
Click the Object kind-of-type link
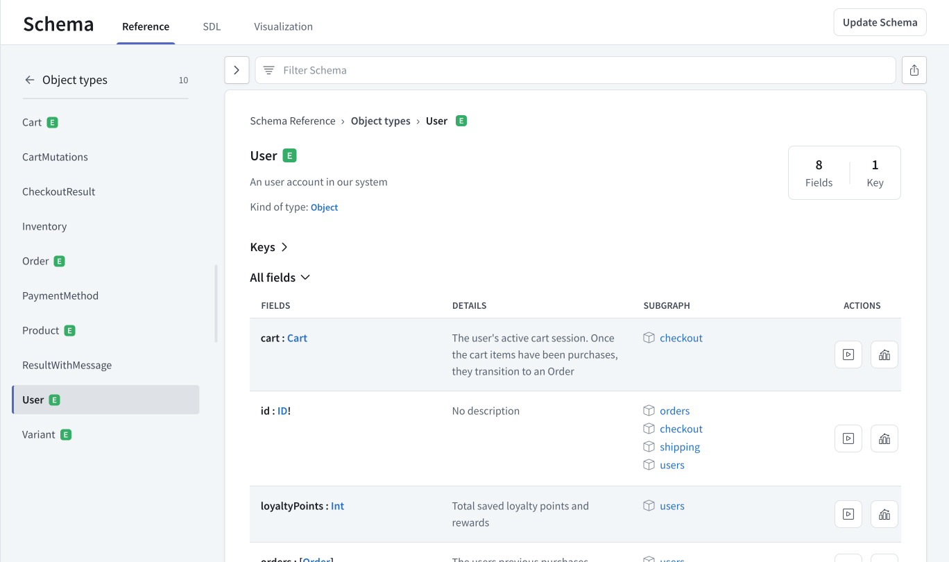click(x=324, y=207)
